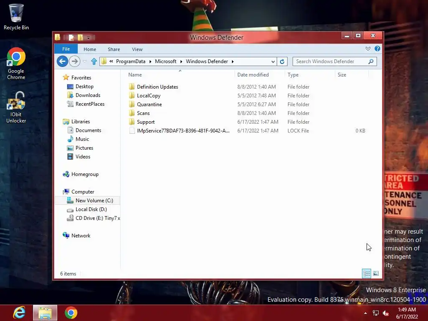Go up one folder level arrow
The width and height of the screenshot is (428, 321).
(94, 61)
